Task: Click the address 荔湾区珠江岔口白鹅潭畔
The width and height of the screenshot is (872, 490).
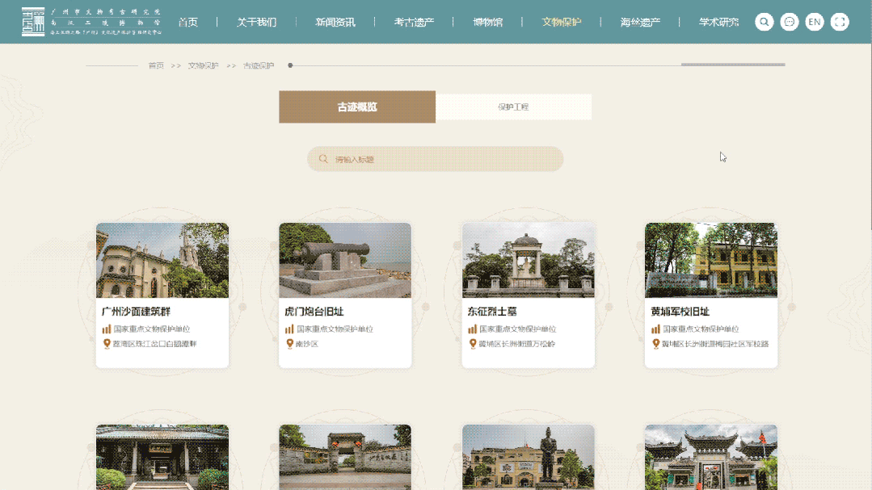Action: pos(154,344)
